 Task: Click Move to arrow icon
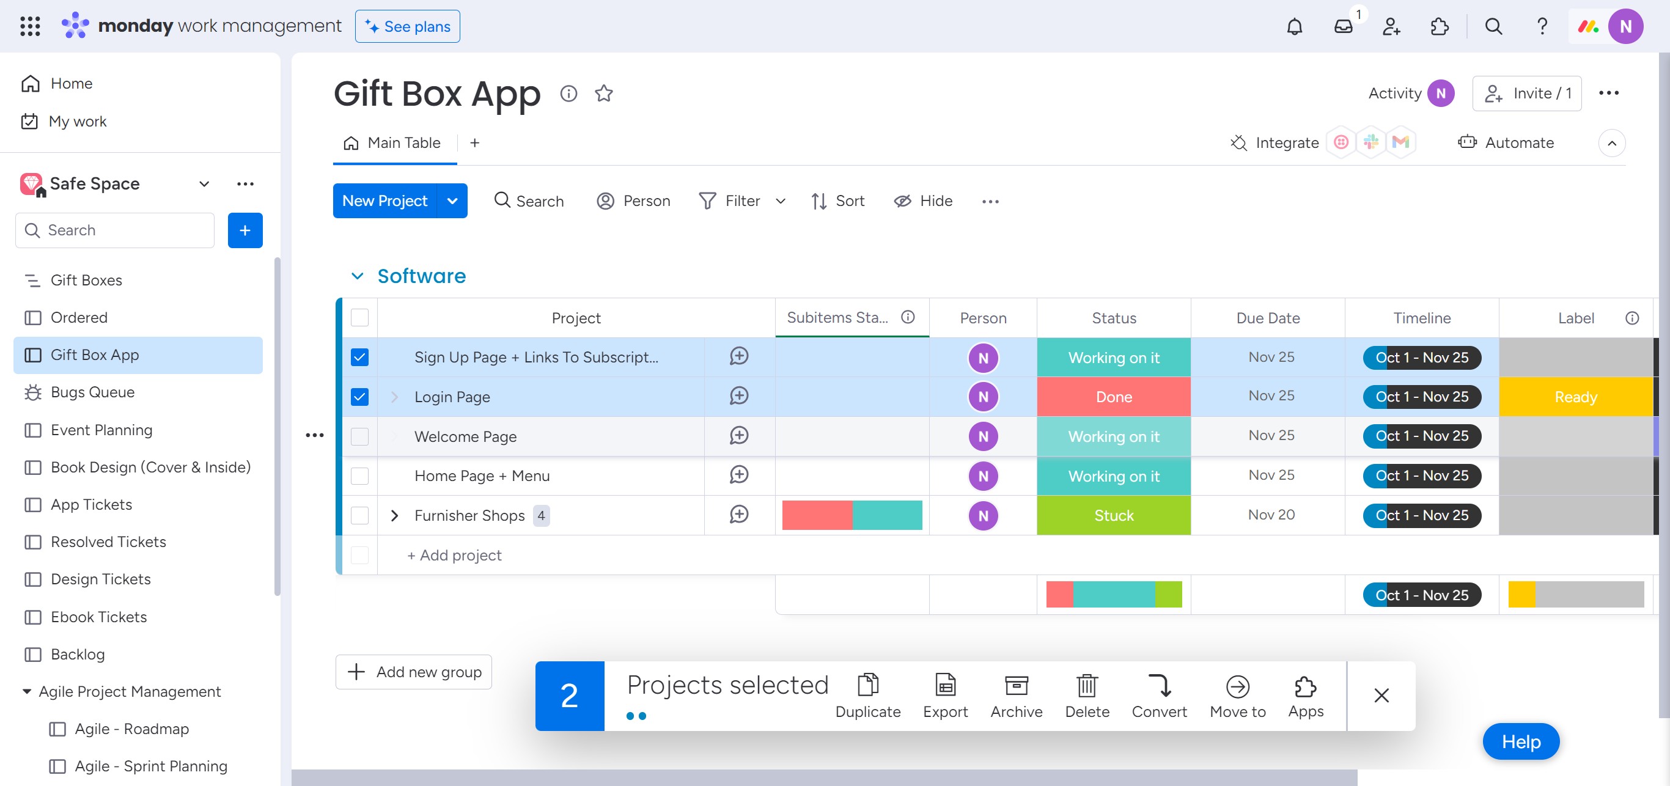1237,686
